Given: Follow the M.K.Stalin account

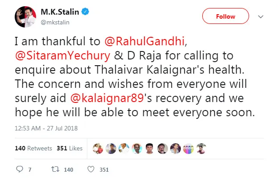Looking at the screenshot, I should tap(225, 16).
